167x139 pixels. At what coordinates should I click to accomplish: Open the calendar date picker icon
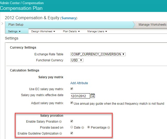[x=93, y=96]
